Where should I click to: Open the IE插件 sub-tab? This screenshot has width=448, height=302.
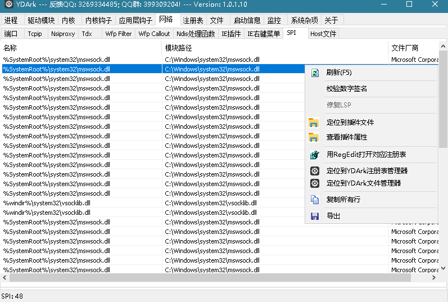pyautogui.click(x=231, y=34)
